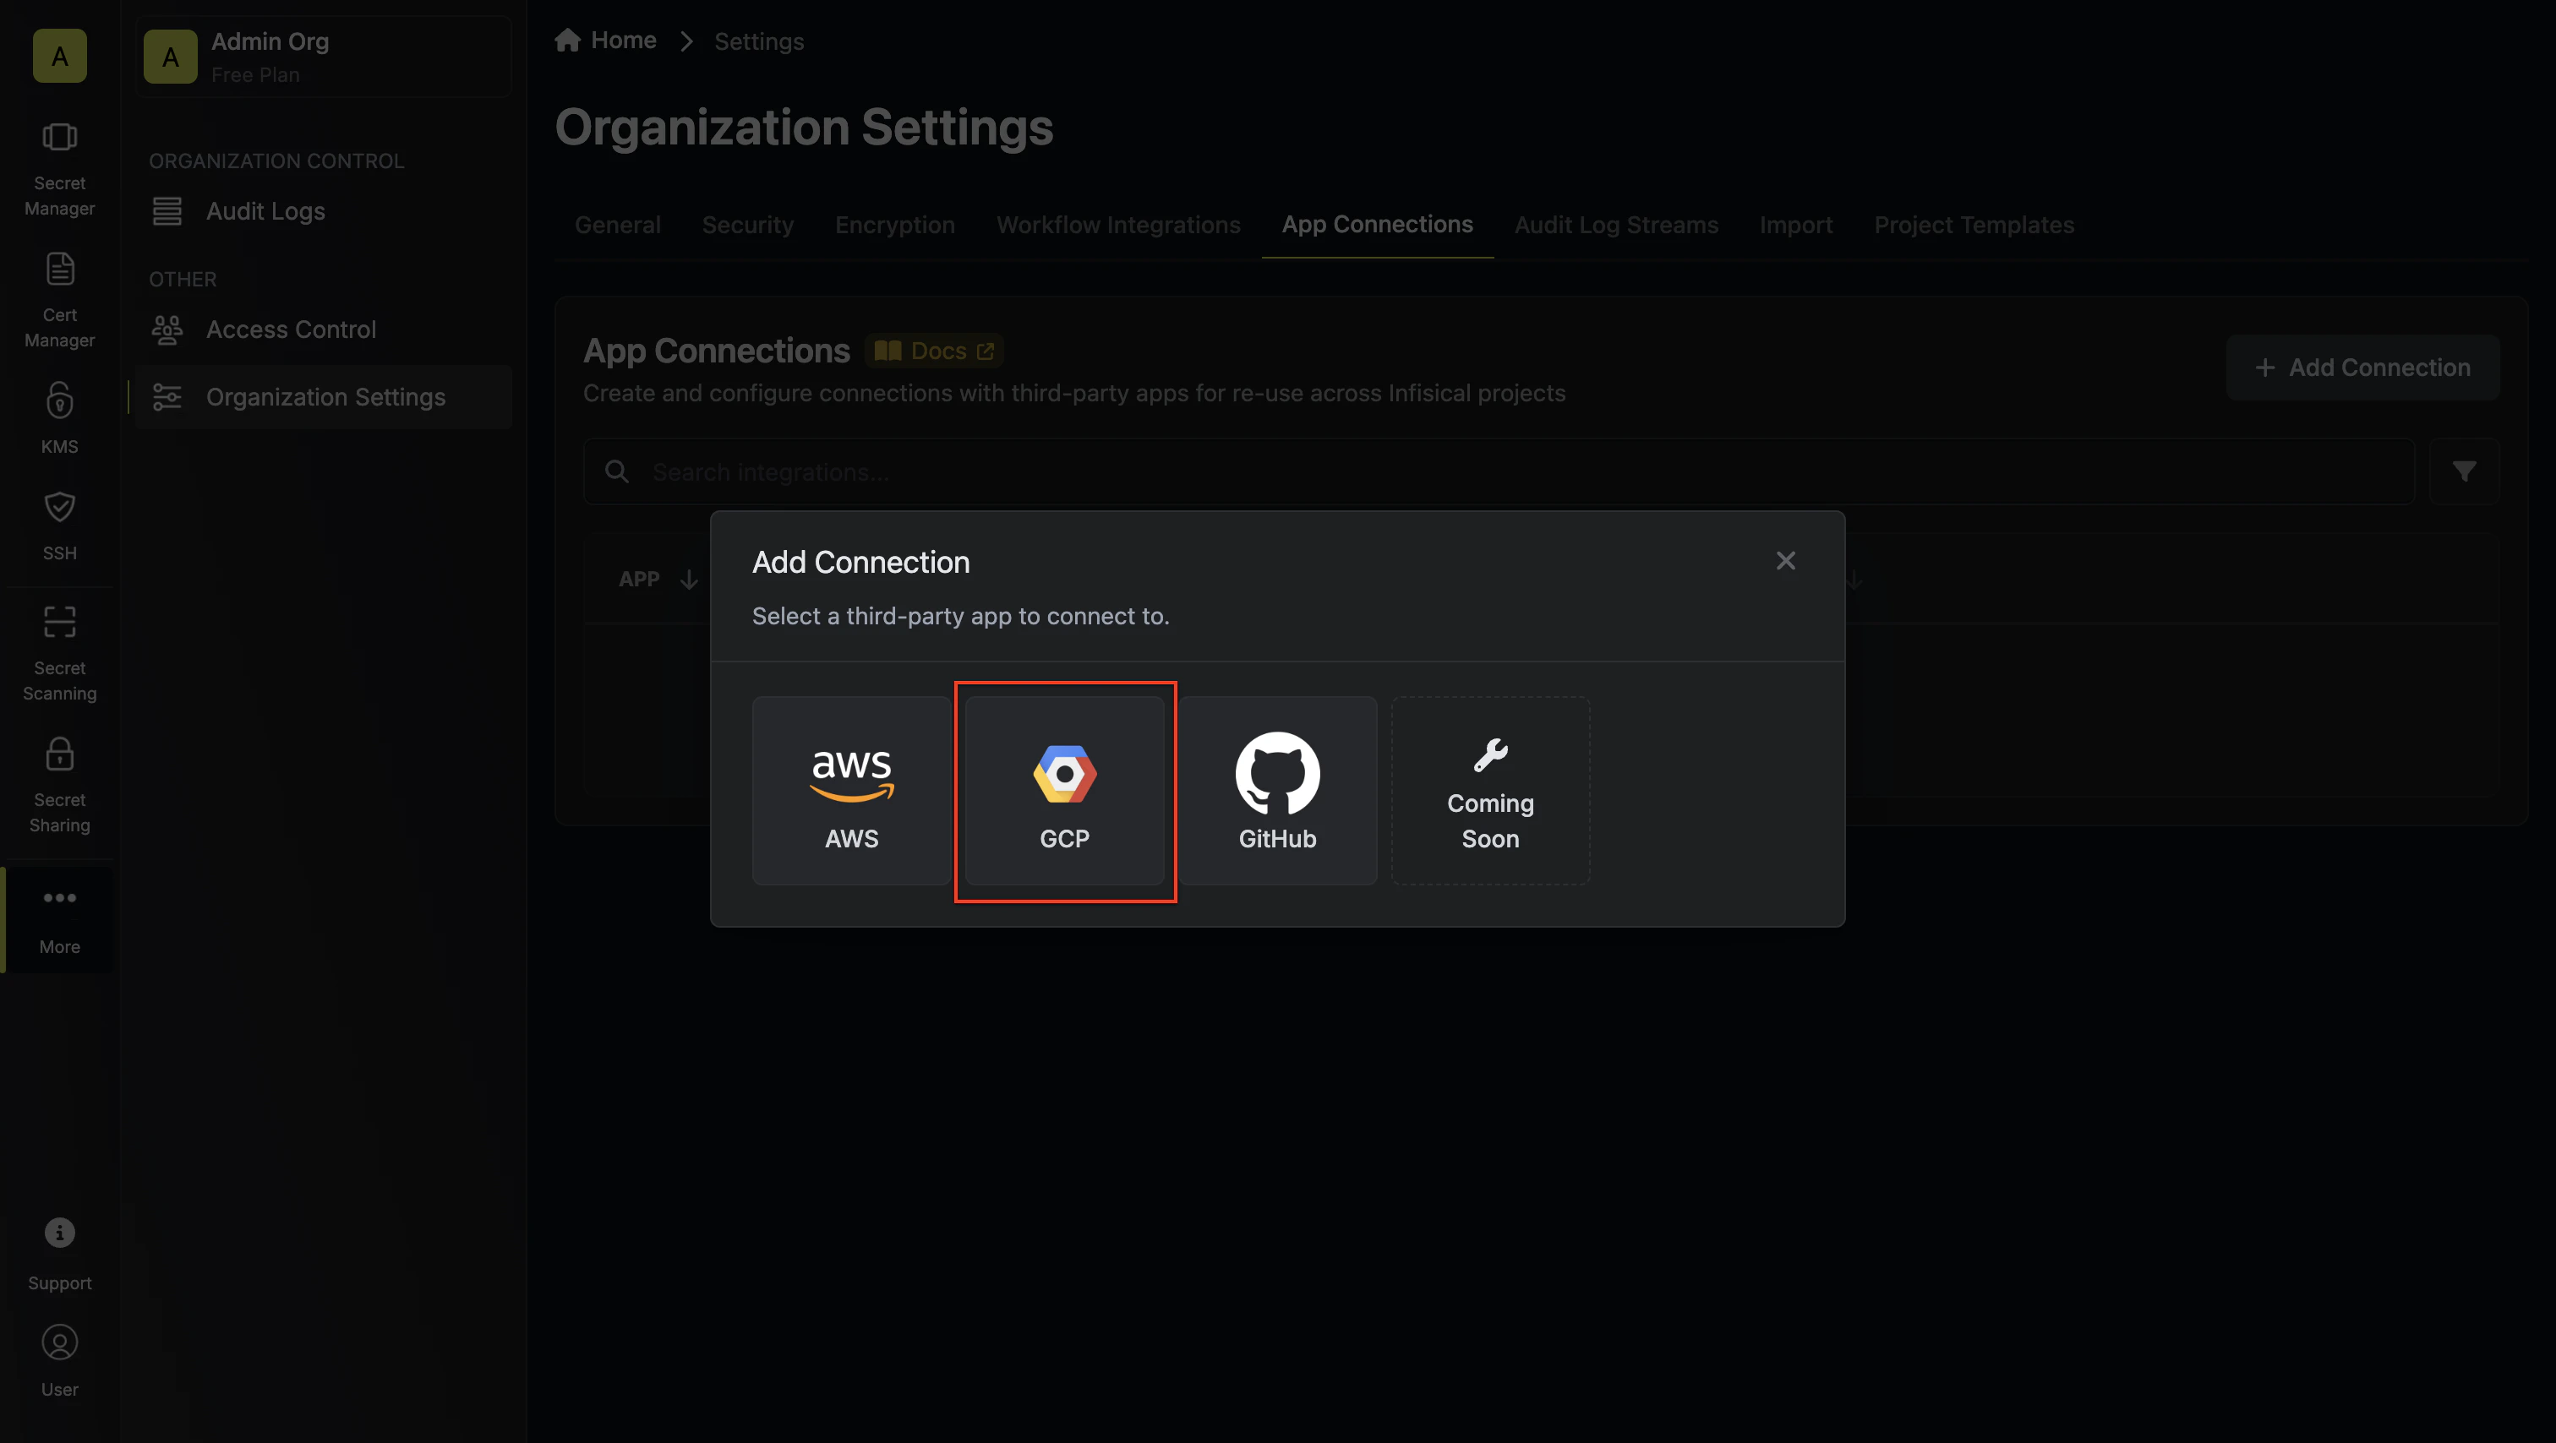
Task: Open SSH section in the sidebar
Action: tap(59, 525)
